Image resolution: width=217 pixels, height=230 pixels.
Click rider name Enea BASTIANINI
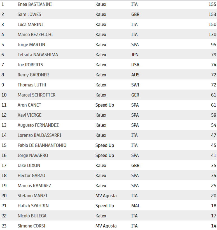[35, 4]
